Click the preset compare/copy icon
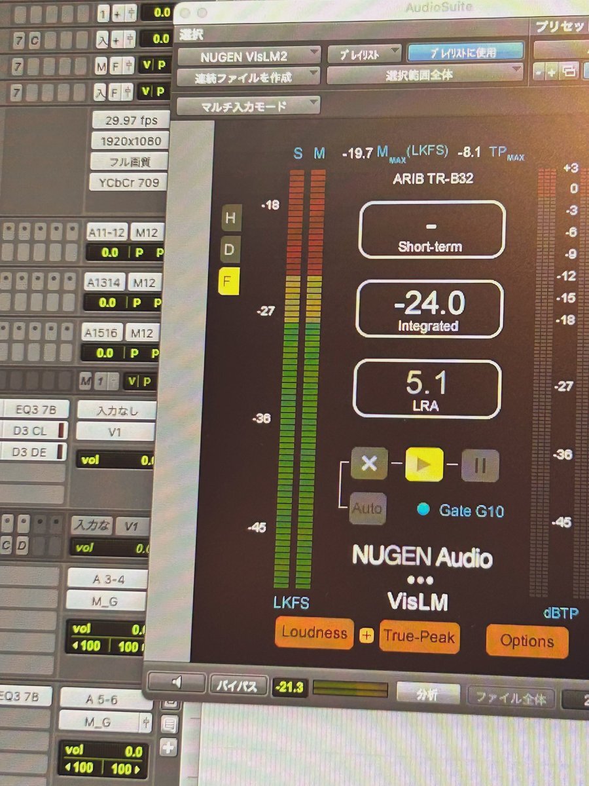The image size is (589, 786). tap(569, 71)
